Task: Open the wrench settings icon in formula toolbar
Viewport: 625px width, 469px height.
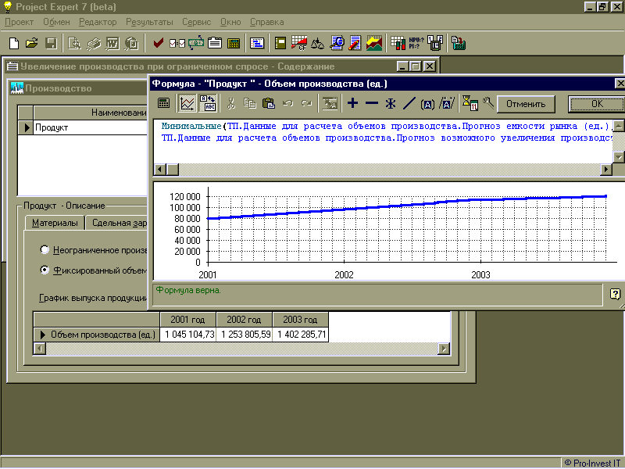Action: (x=488, y=103)
